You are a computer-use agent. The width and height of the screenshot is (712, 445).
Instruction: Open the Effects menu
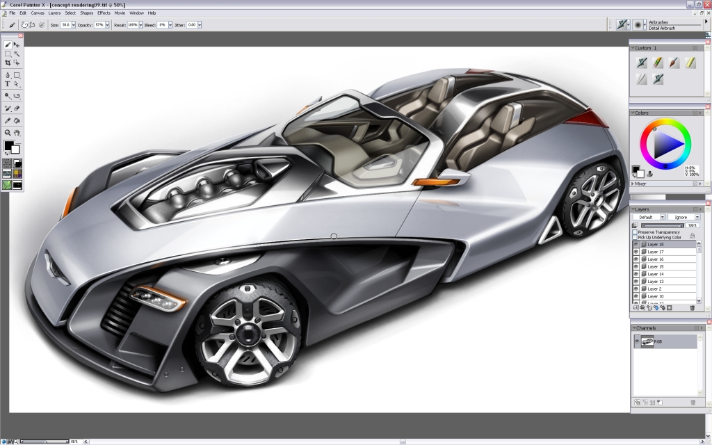[x=103, y=13]
